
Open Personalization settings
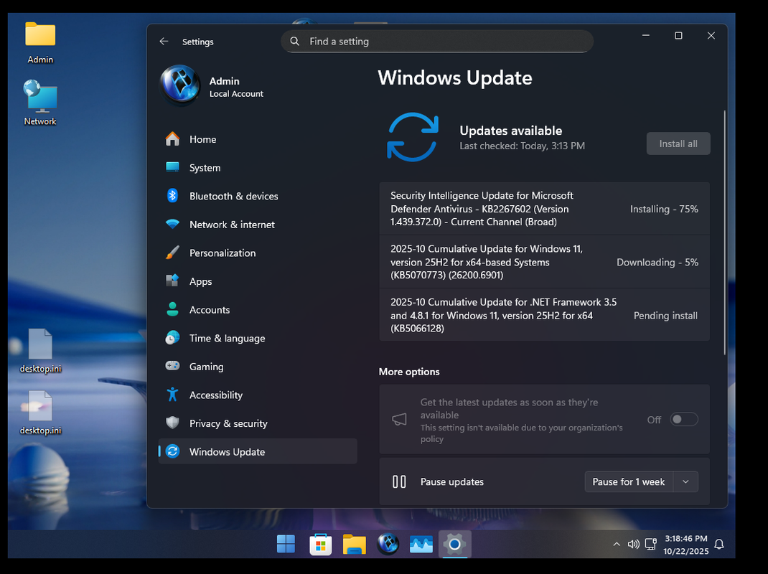pyautogui.click(x=258, y=253)
